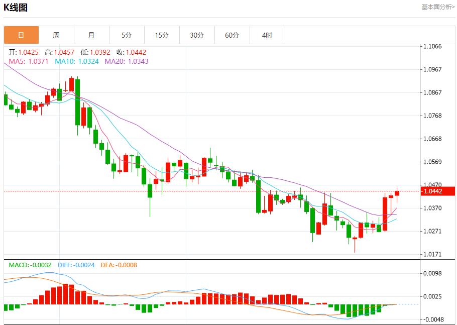Switch to the 4时 chart tab
457x325 pixels.
point(267,35)
